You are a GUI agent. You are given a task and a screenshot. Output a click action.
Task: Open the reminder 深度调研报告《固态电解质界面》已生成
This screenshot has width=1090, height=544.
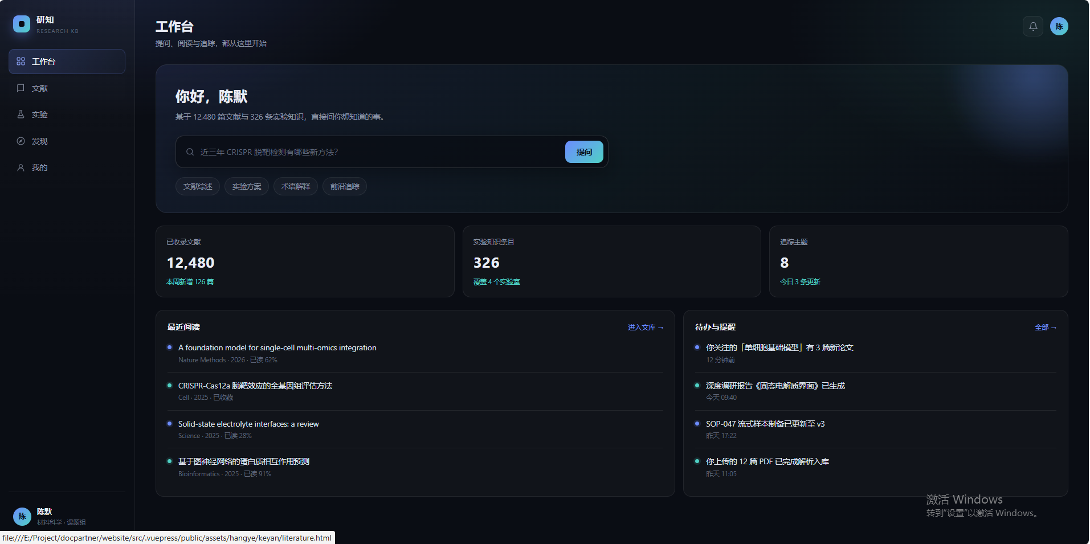click(x=775, y=386)
